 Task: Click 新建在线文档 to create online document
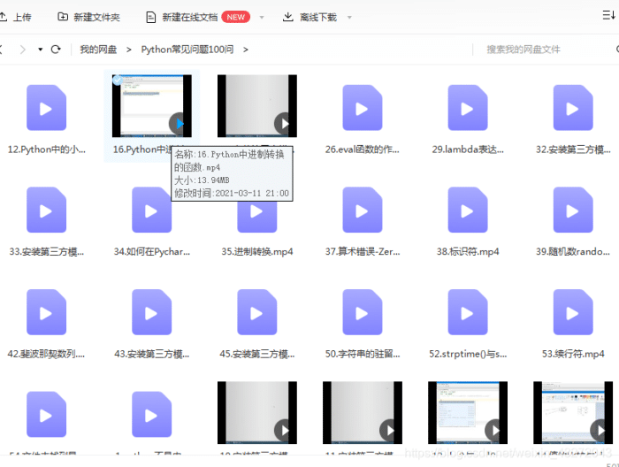click(182, 17)
